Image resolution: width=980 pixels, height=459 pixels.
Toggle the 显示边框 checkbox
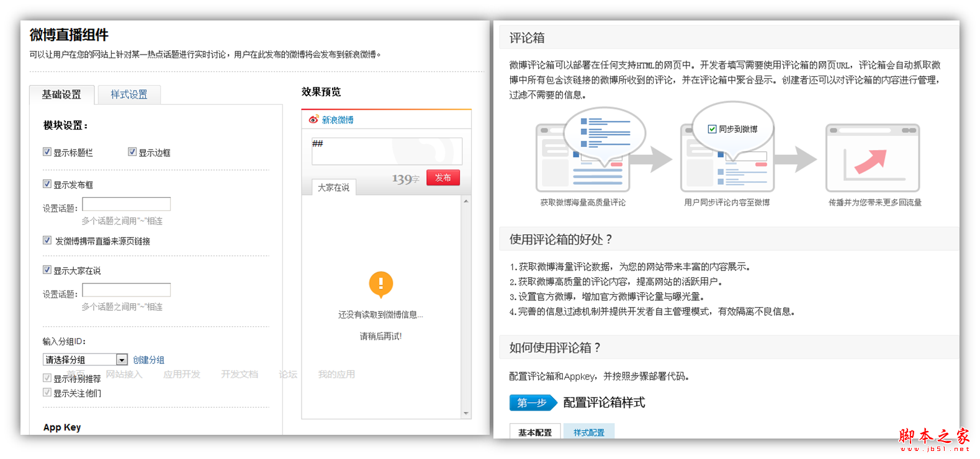point(132,152)
